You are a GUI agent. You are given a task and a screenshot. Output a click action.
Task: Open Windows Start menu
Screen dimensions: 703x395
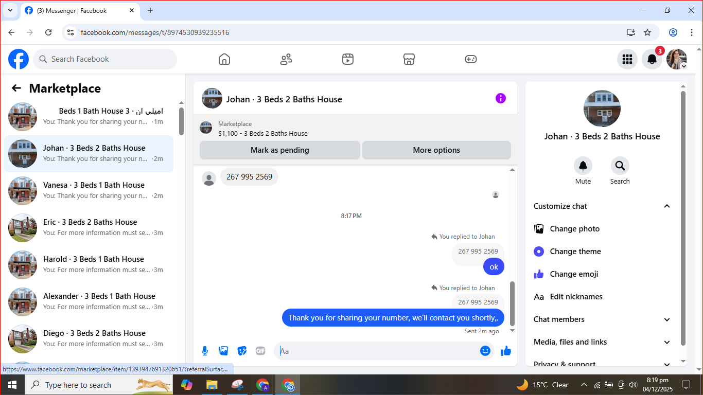pos(12,385)
